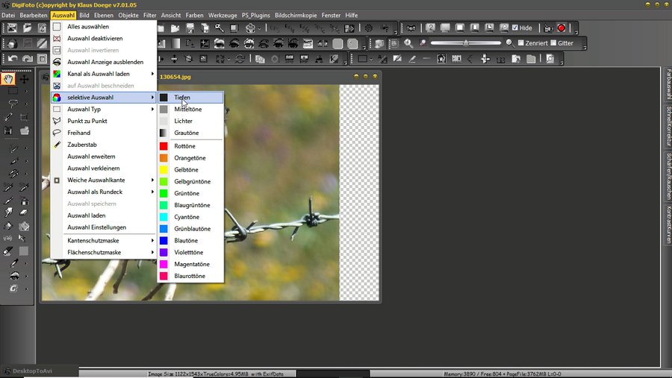The image size is (672, 378).
Task: Click the Redo arrow icon
Action: coord(28,59)
